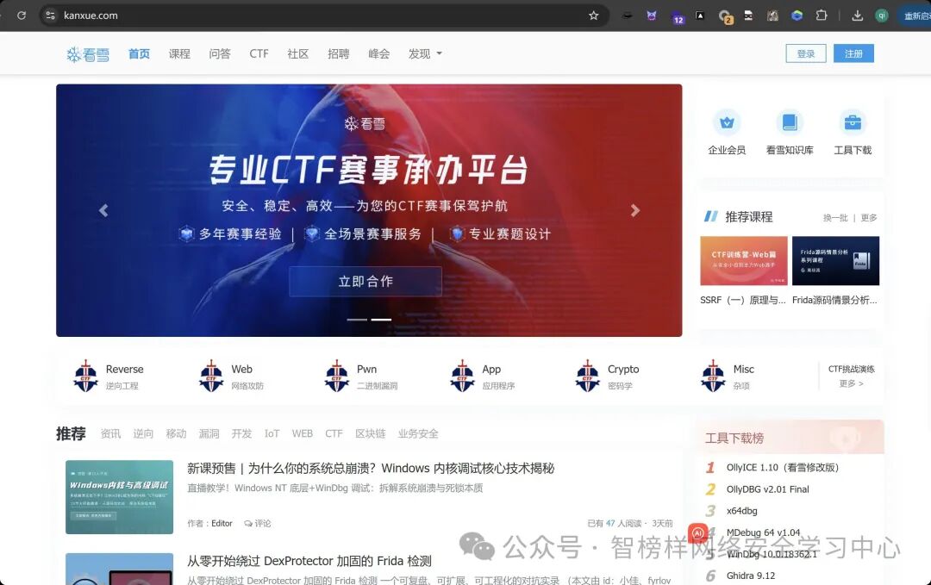The height and width of the screenshot is (585, 931).
Task: Expand the 发现 dropdown menu
Action: click(x=424, y=54)
